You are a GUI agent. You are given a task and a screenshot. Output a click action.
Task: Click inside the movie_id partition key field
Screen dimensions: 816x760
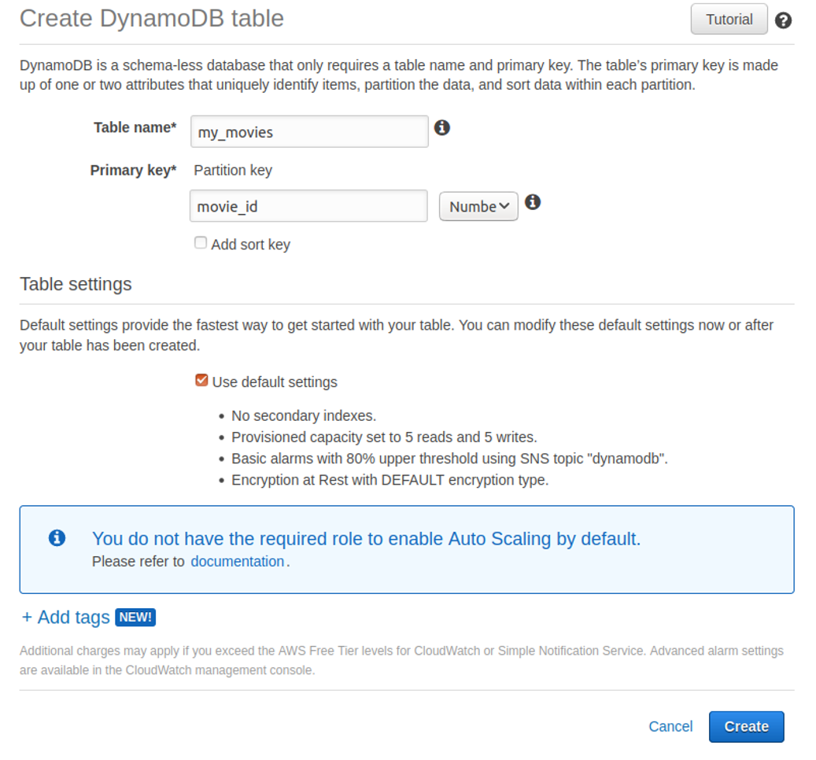point(308,206)
